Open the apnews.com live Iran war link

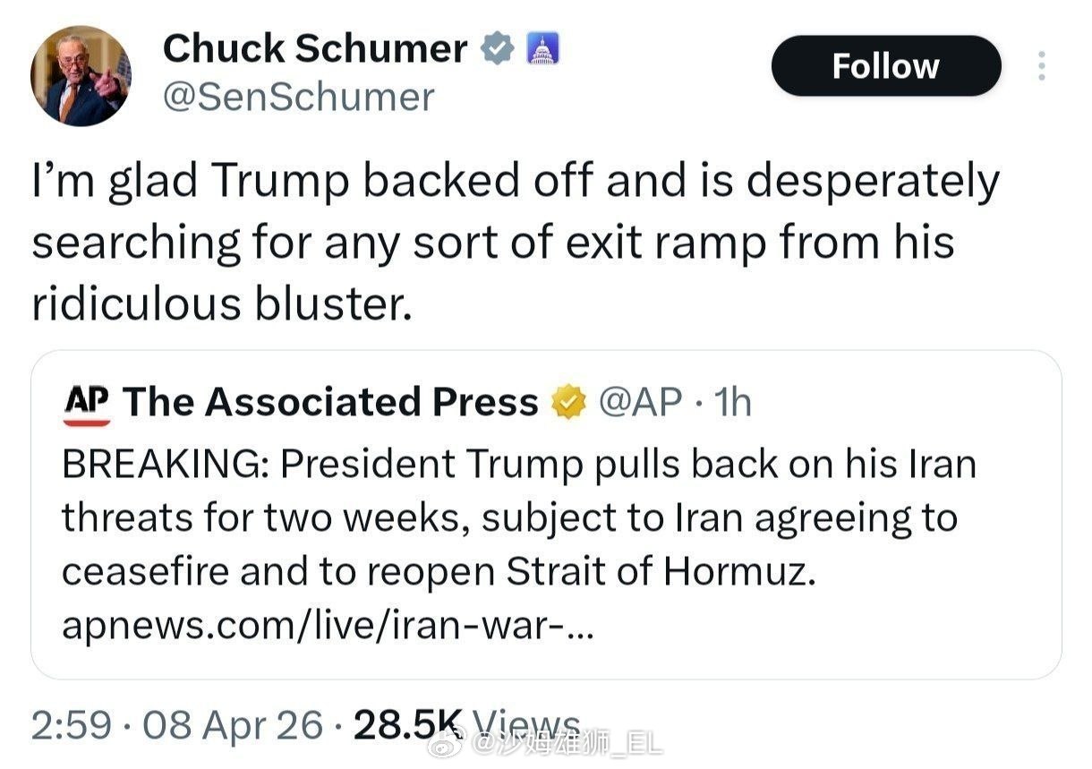(x=327, y=626)
